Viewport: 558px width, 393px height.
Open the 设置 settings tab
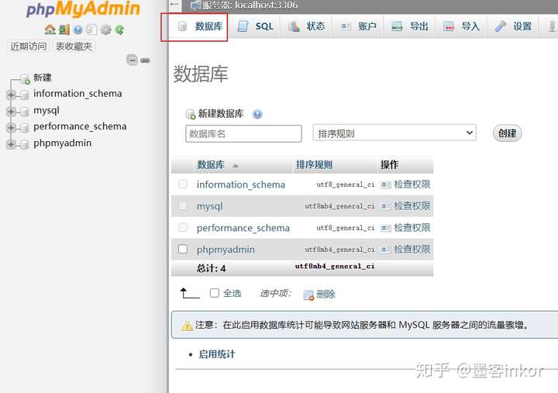click(x=513, y=26)
